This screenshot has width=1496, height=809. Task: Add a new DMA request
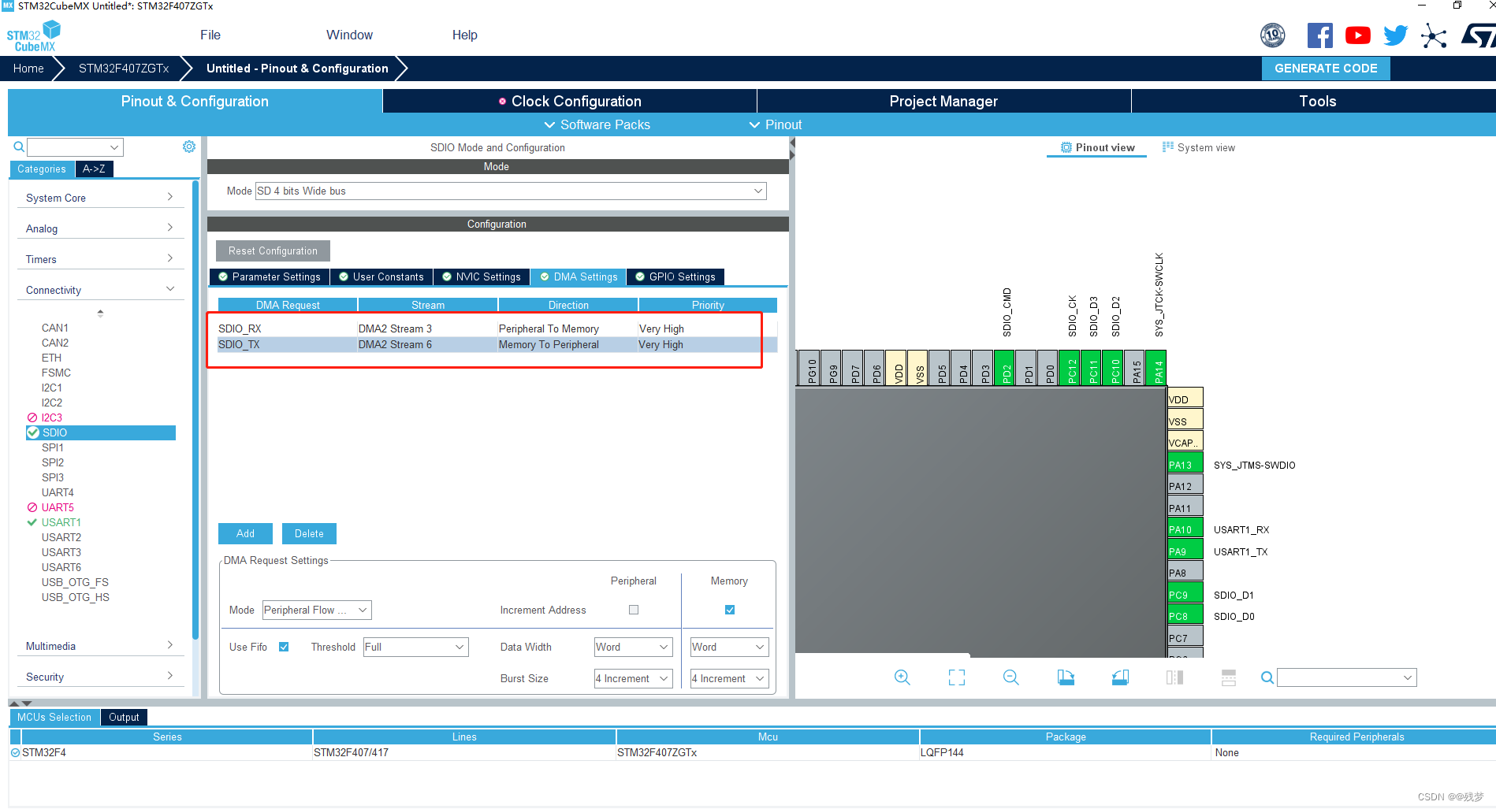click(x=245, y=533)
